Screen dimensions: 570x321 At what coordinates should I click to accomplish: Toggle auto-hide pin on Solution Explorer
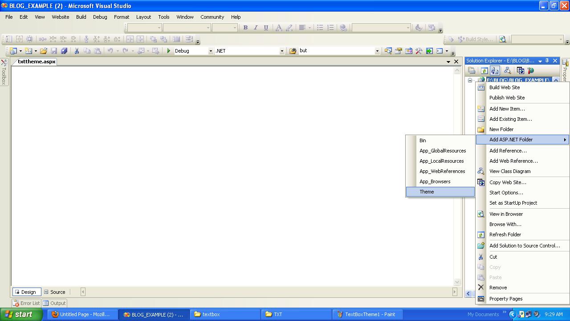pos(547,61)
